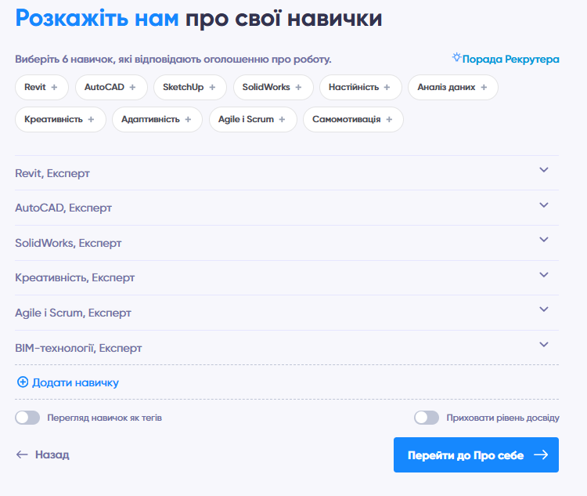Add Аналіз даних skill using plus icon
The width and height of the screenshot is (587, 496).
click(484, 88)
